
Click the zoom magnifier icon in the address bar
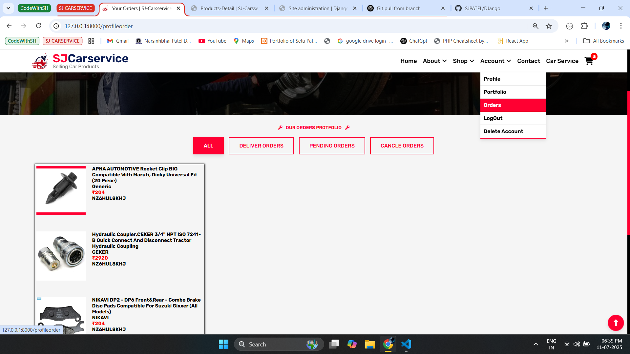pyautogui.click(x=535, y=26)
